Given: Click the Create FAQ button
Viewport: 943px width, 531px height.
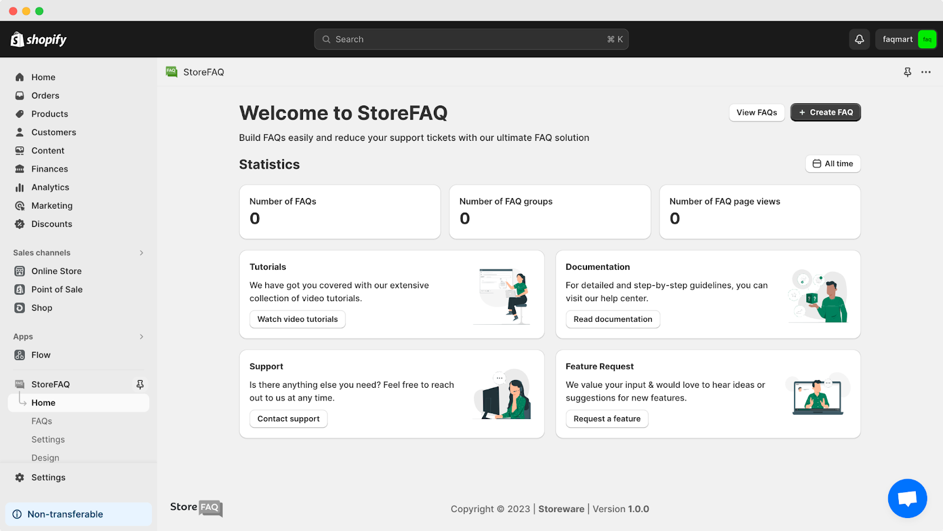Looking at the screenshot, I should coord(825,113).
